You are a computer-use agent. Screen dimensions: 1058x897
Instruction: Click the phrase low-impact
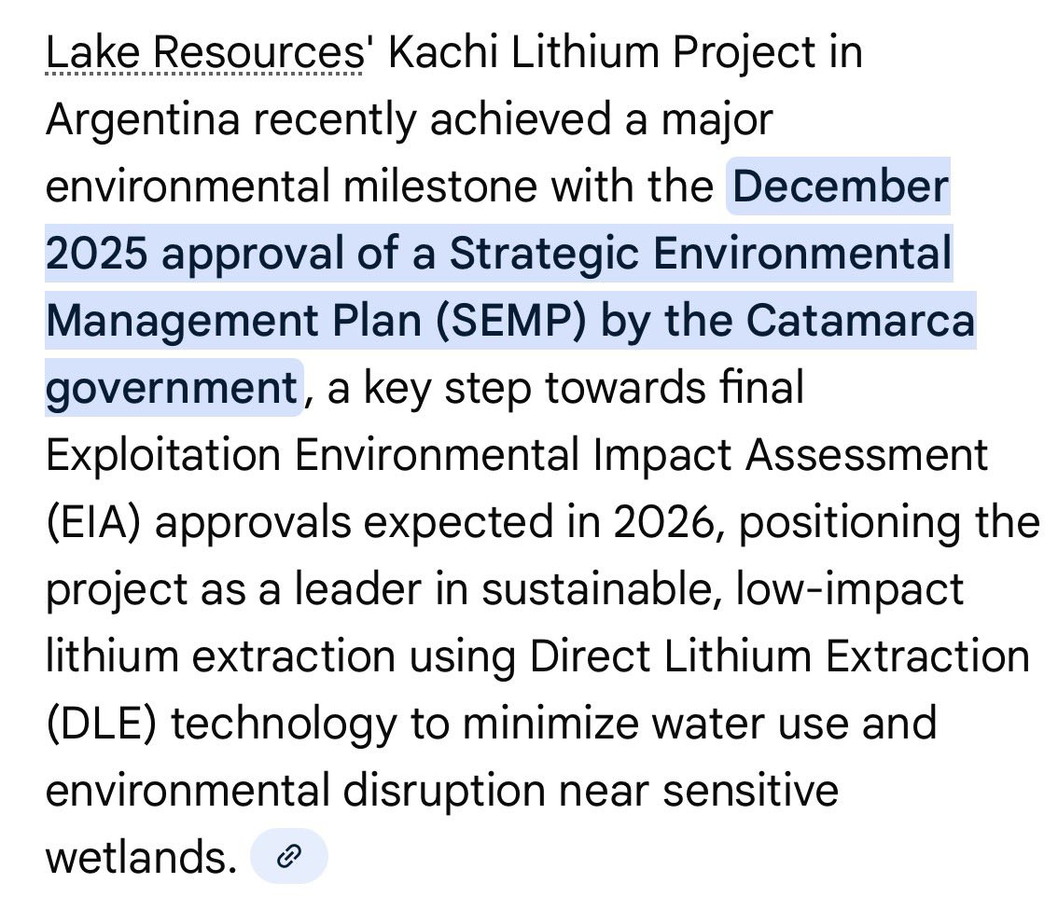850,591
